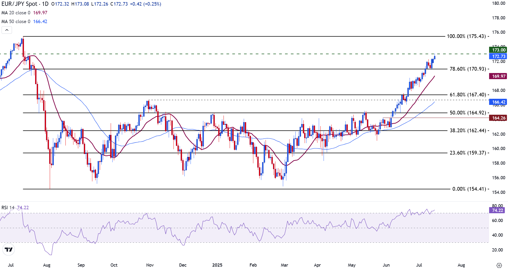
Task: Select the MA 20 close indicator legend
Action: click(16, 13)
